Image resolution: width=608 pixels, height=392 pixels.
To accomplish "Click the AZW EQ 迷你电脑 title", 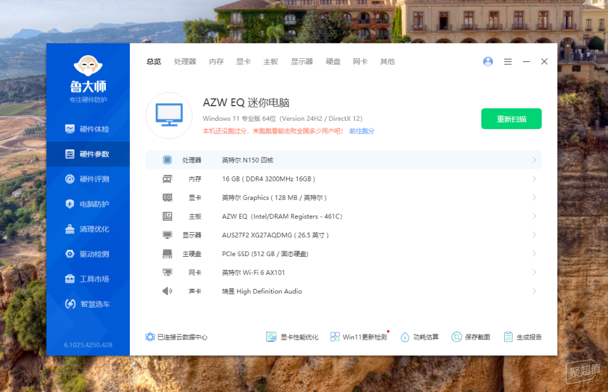I will click(246, 102).
